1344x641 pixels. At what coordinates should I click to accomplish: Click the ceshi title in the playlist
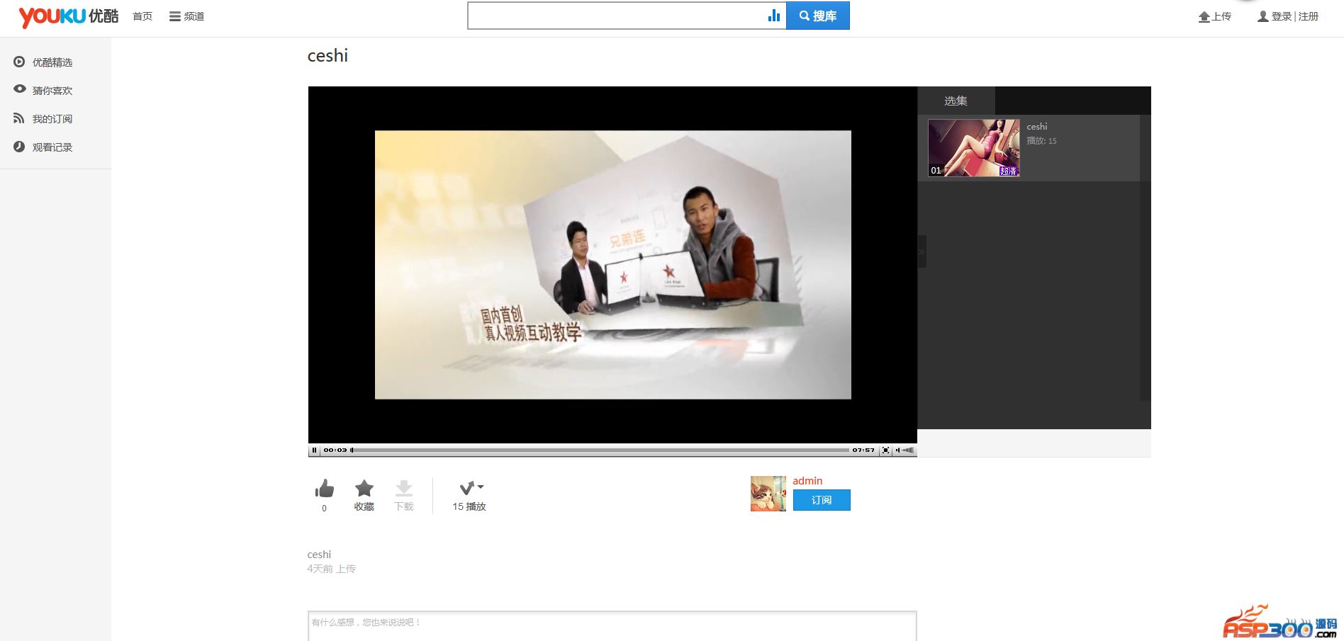[1037, 127]
